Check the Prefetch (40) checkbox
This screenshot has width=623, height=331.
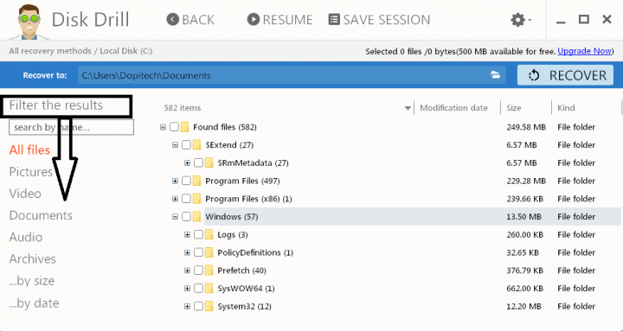pyautogui.click(x=198, y=271)
